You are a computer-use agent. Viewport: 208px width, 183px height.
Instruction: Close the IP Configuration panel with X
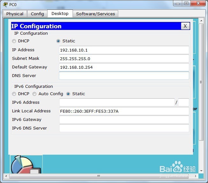coord(185,26)
